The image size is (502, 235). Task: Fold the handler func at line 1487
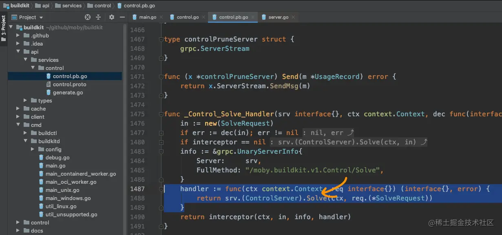click(161, 189)
